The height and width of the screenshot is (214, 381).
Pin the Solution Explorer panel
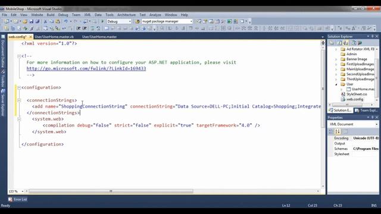pos(372,36)
